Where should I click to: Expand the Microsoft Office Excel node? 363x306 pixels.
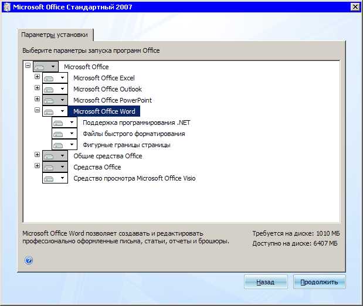[37, 76]
